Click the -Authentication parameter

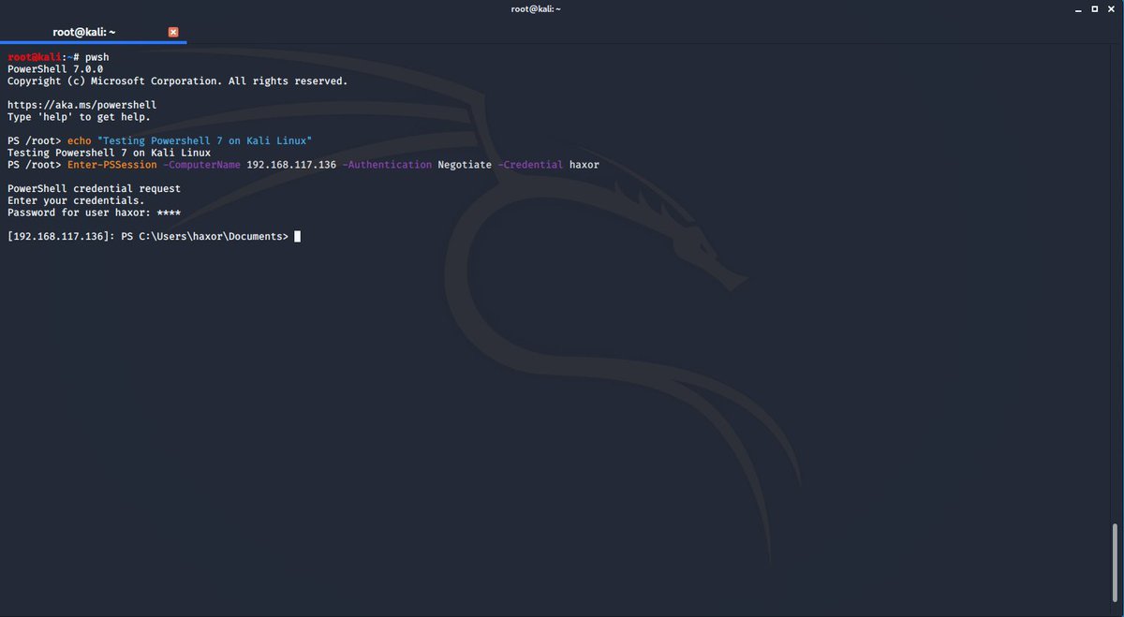click(387, 165)
